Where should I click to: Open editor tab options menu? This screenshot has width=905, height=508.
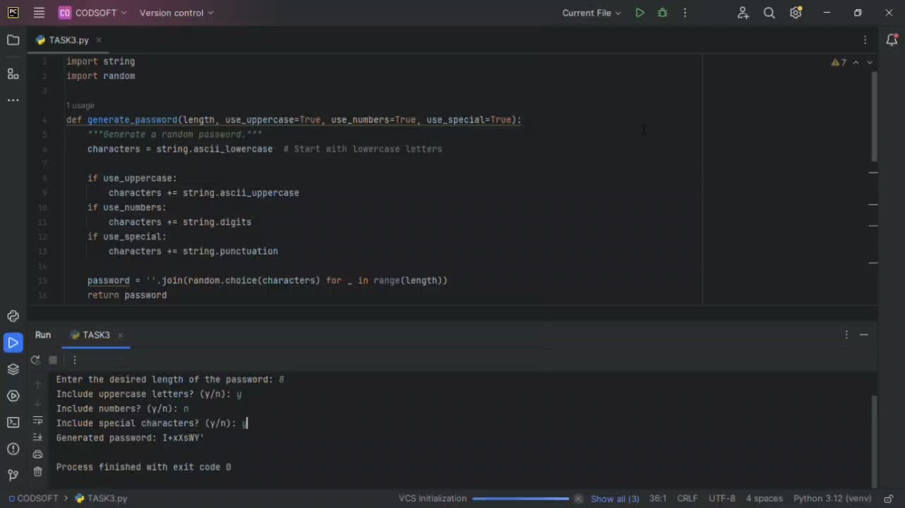pyautogui.click(x=865, y=40)
